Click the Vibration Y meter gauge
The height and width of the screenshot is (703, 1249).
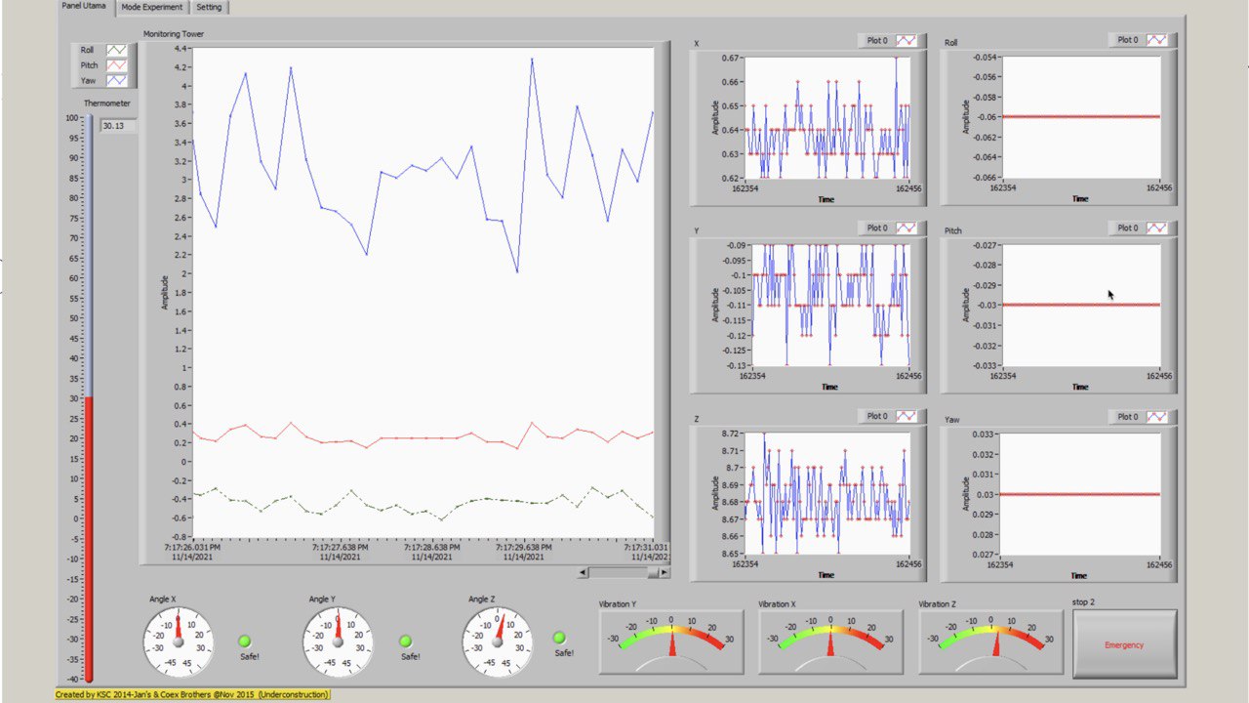(671, 641)
